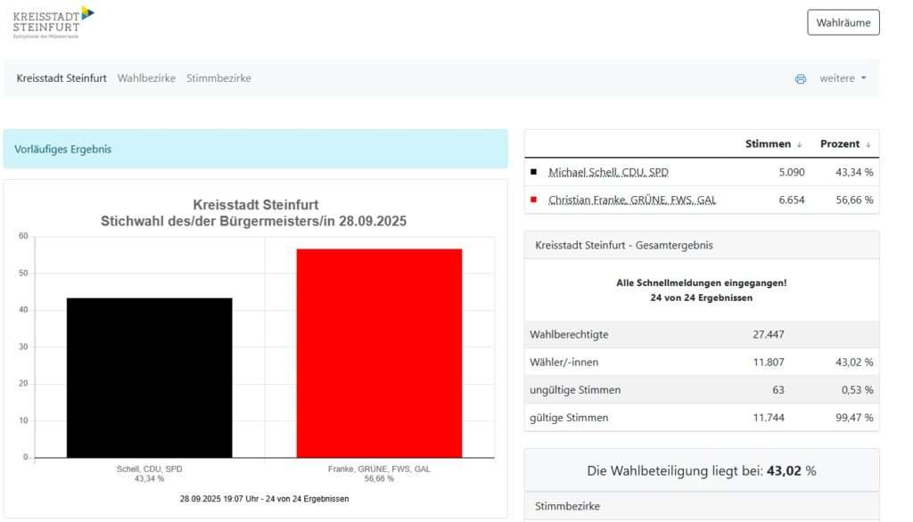Screen dimensions: 913x522
Task: Sort by Stimmen column arrow
Action: pos(799,144)
